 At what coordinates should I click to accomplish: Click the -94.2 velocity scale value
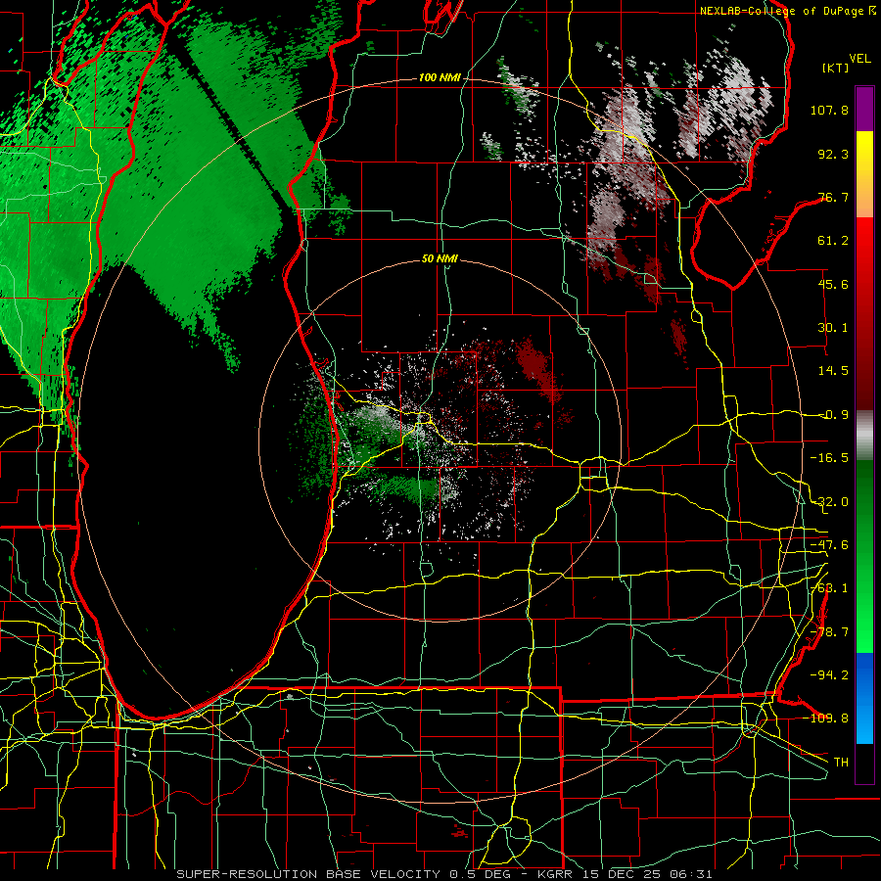(x=829, y=675)
